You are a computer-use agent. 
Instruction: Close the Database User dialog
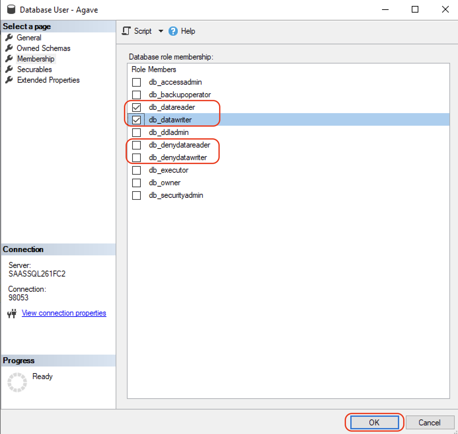445,9
